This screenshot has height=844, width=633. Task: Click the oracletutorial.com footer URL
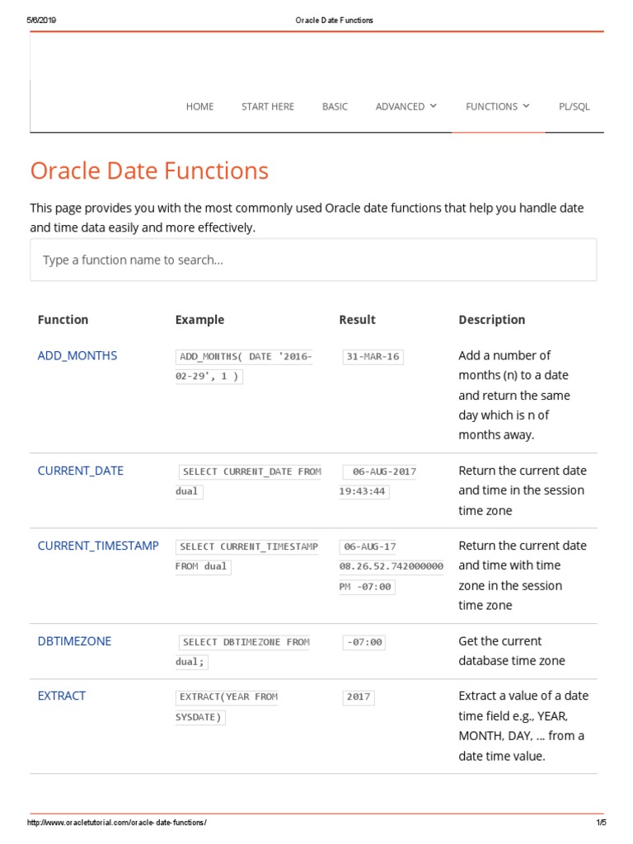117,823
